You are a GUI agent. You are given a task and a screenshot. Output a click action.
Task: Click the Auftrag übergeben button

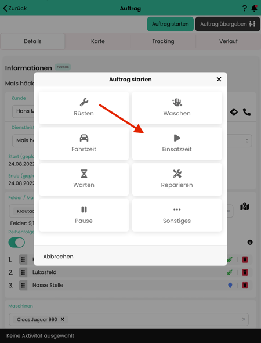coord(227,24)
